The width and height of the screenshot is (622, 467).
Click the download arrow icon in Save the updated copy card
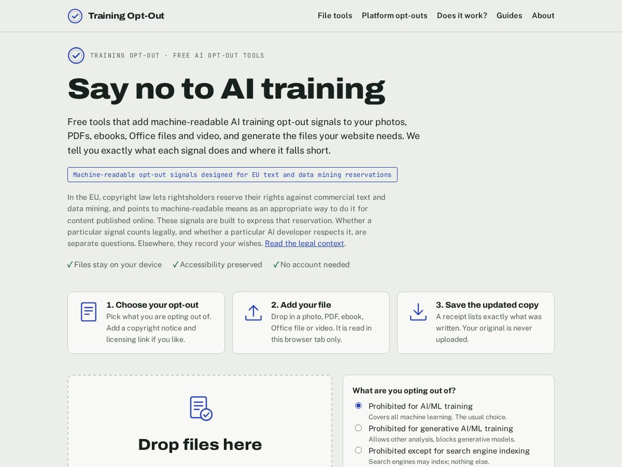pos(418,312)
